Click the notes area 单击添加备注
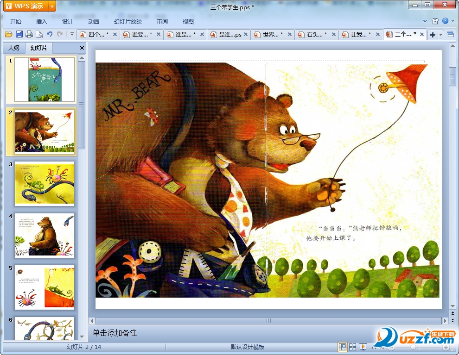Viewport: 459px width, 355px height. (x=115, y=333)
